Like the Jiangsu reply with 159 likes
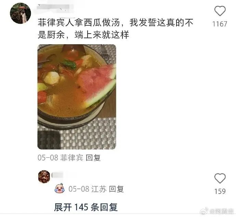 [220, 178]
